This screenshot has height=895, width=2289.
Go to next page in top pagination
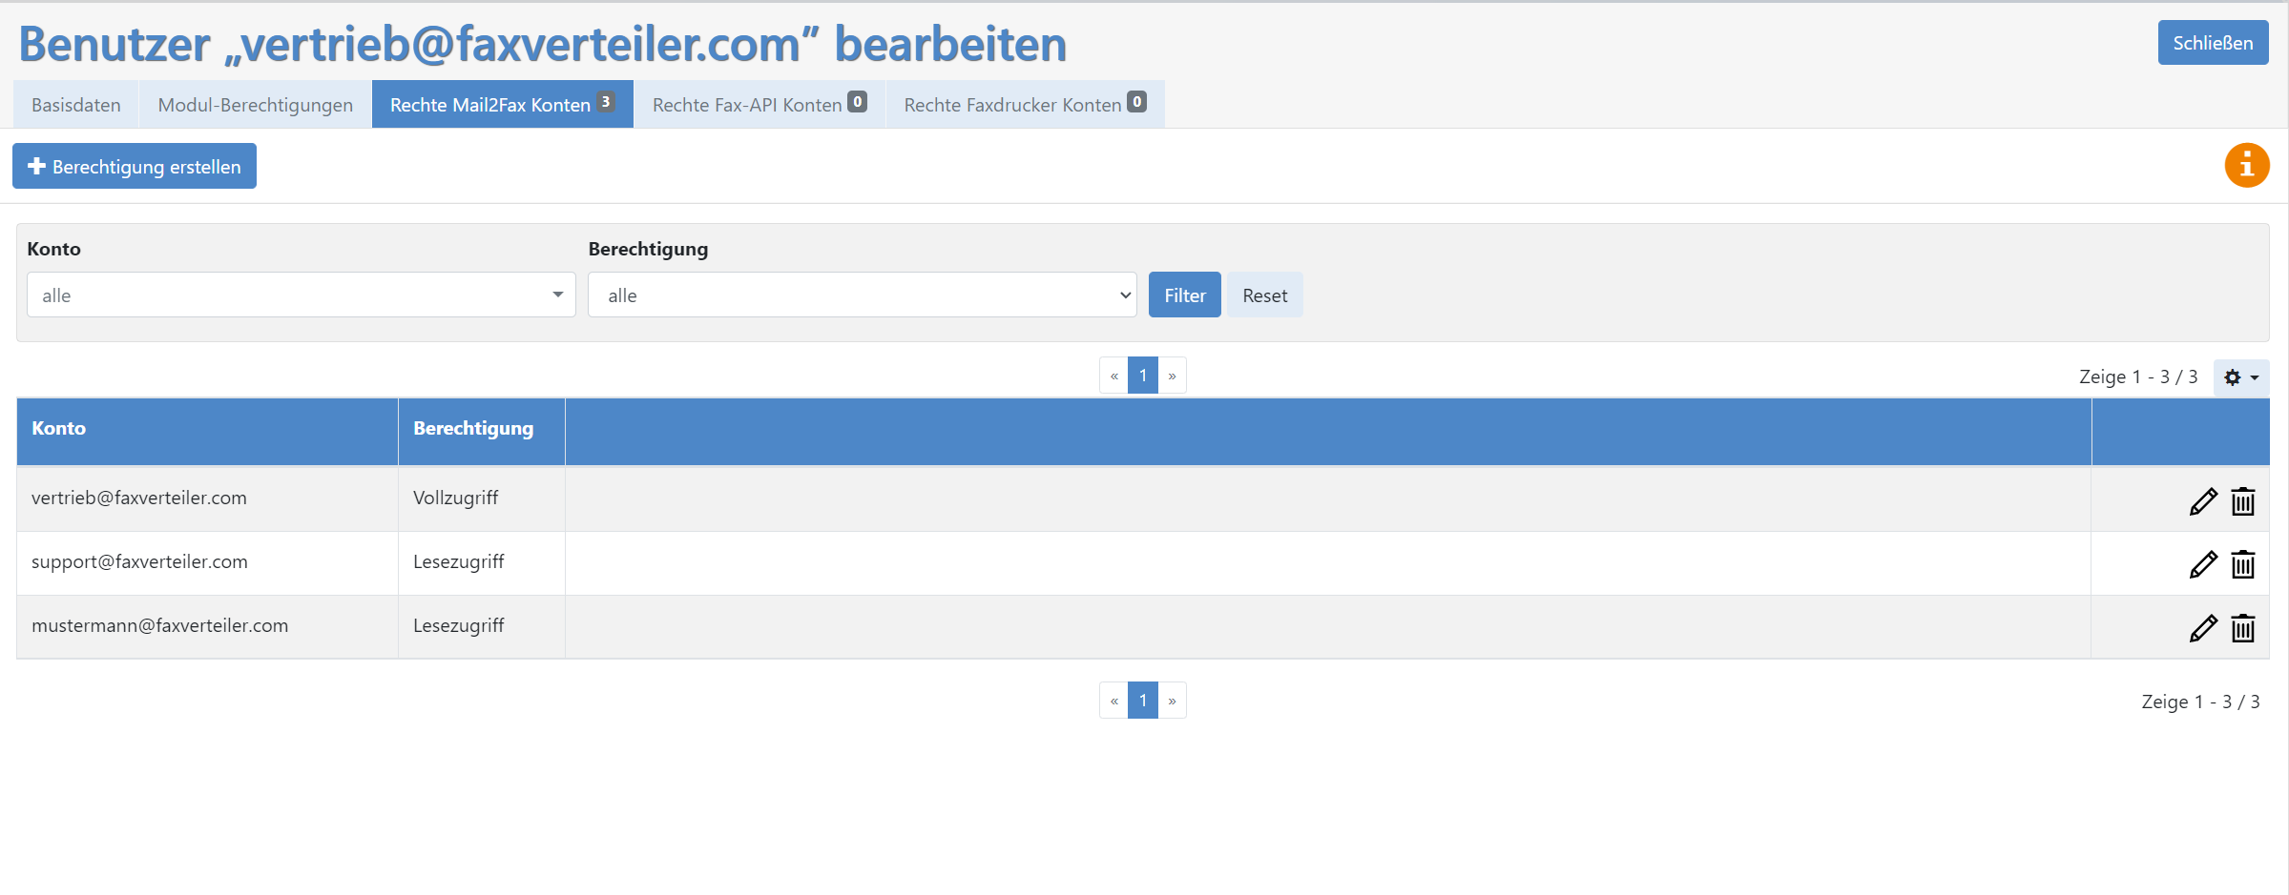pos(1172,376)
